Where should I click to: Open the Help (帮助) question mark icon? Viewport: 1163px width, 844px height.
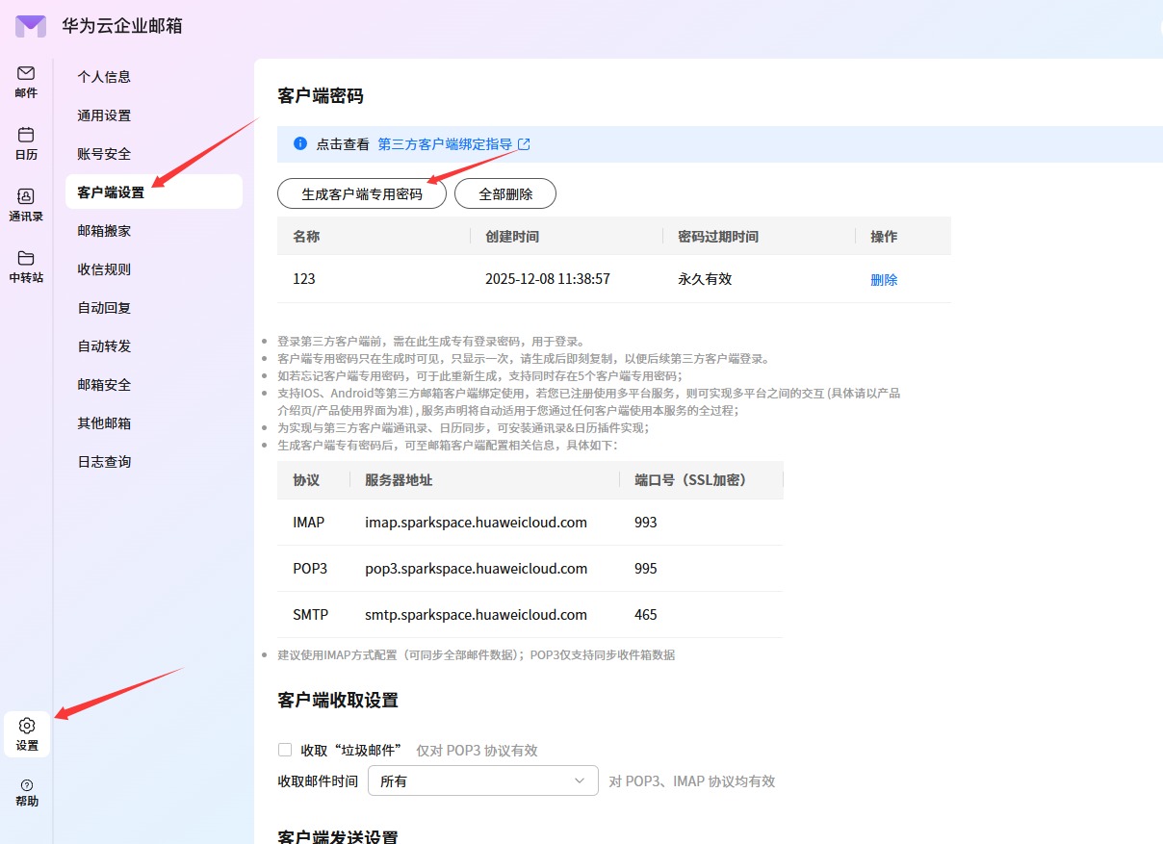27,786
